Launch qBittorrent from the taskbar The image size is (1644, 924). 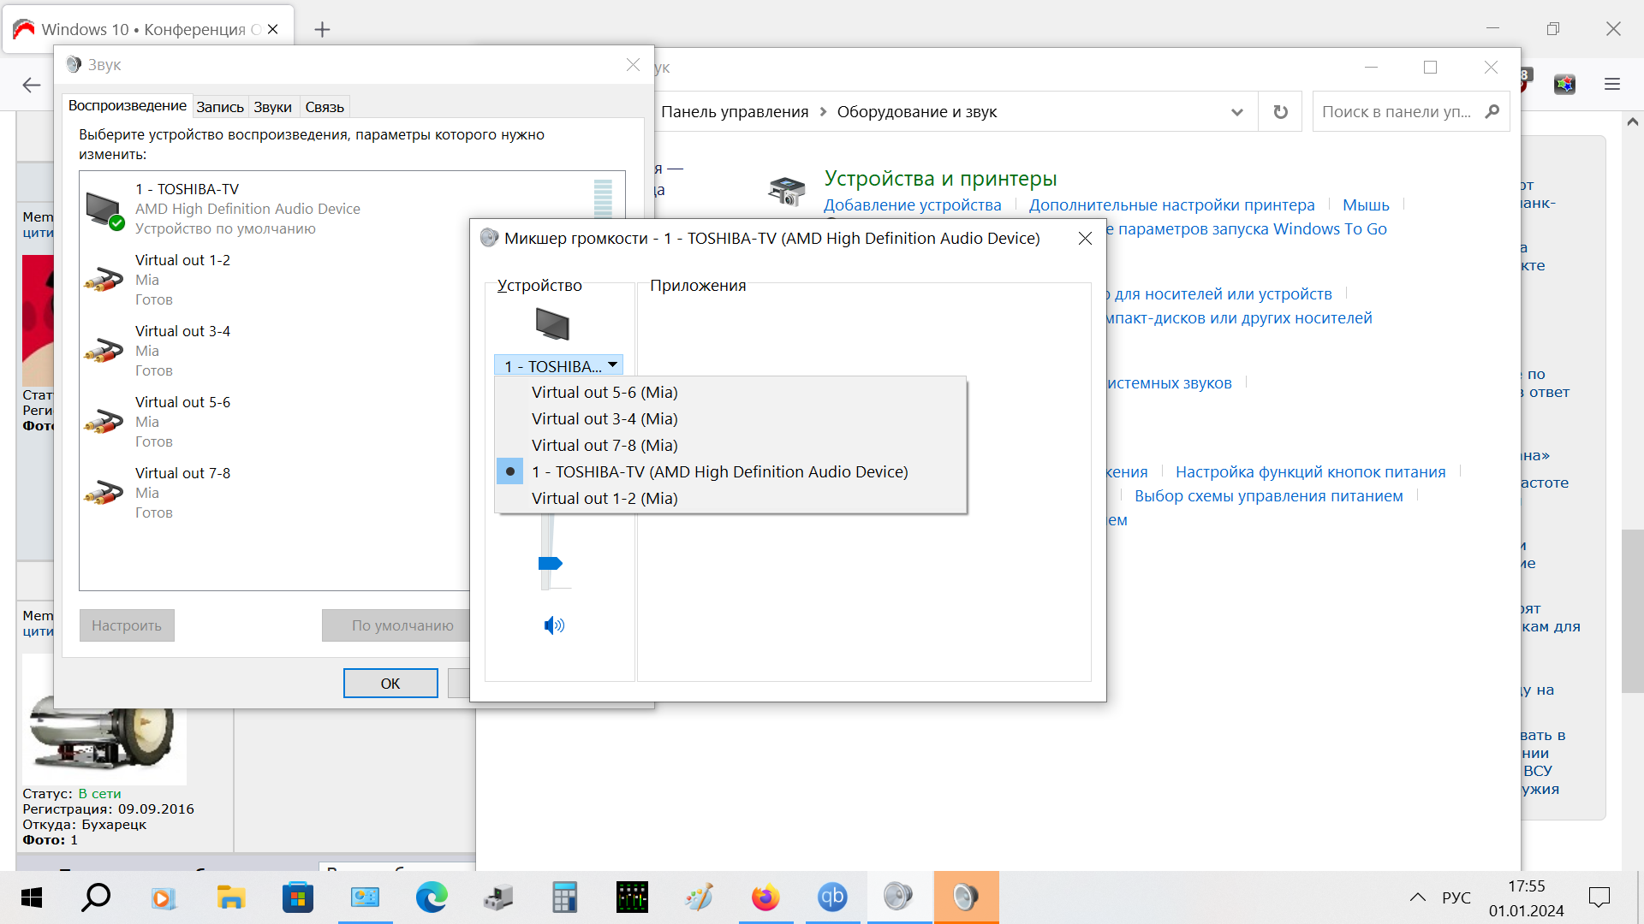(832, 897)
